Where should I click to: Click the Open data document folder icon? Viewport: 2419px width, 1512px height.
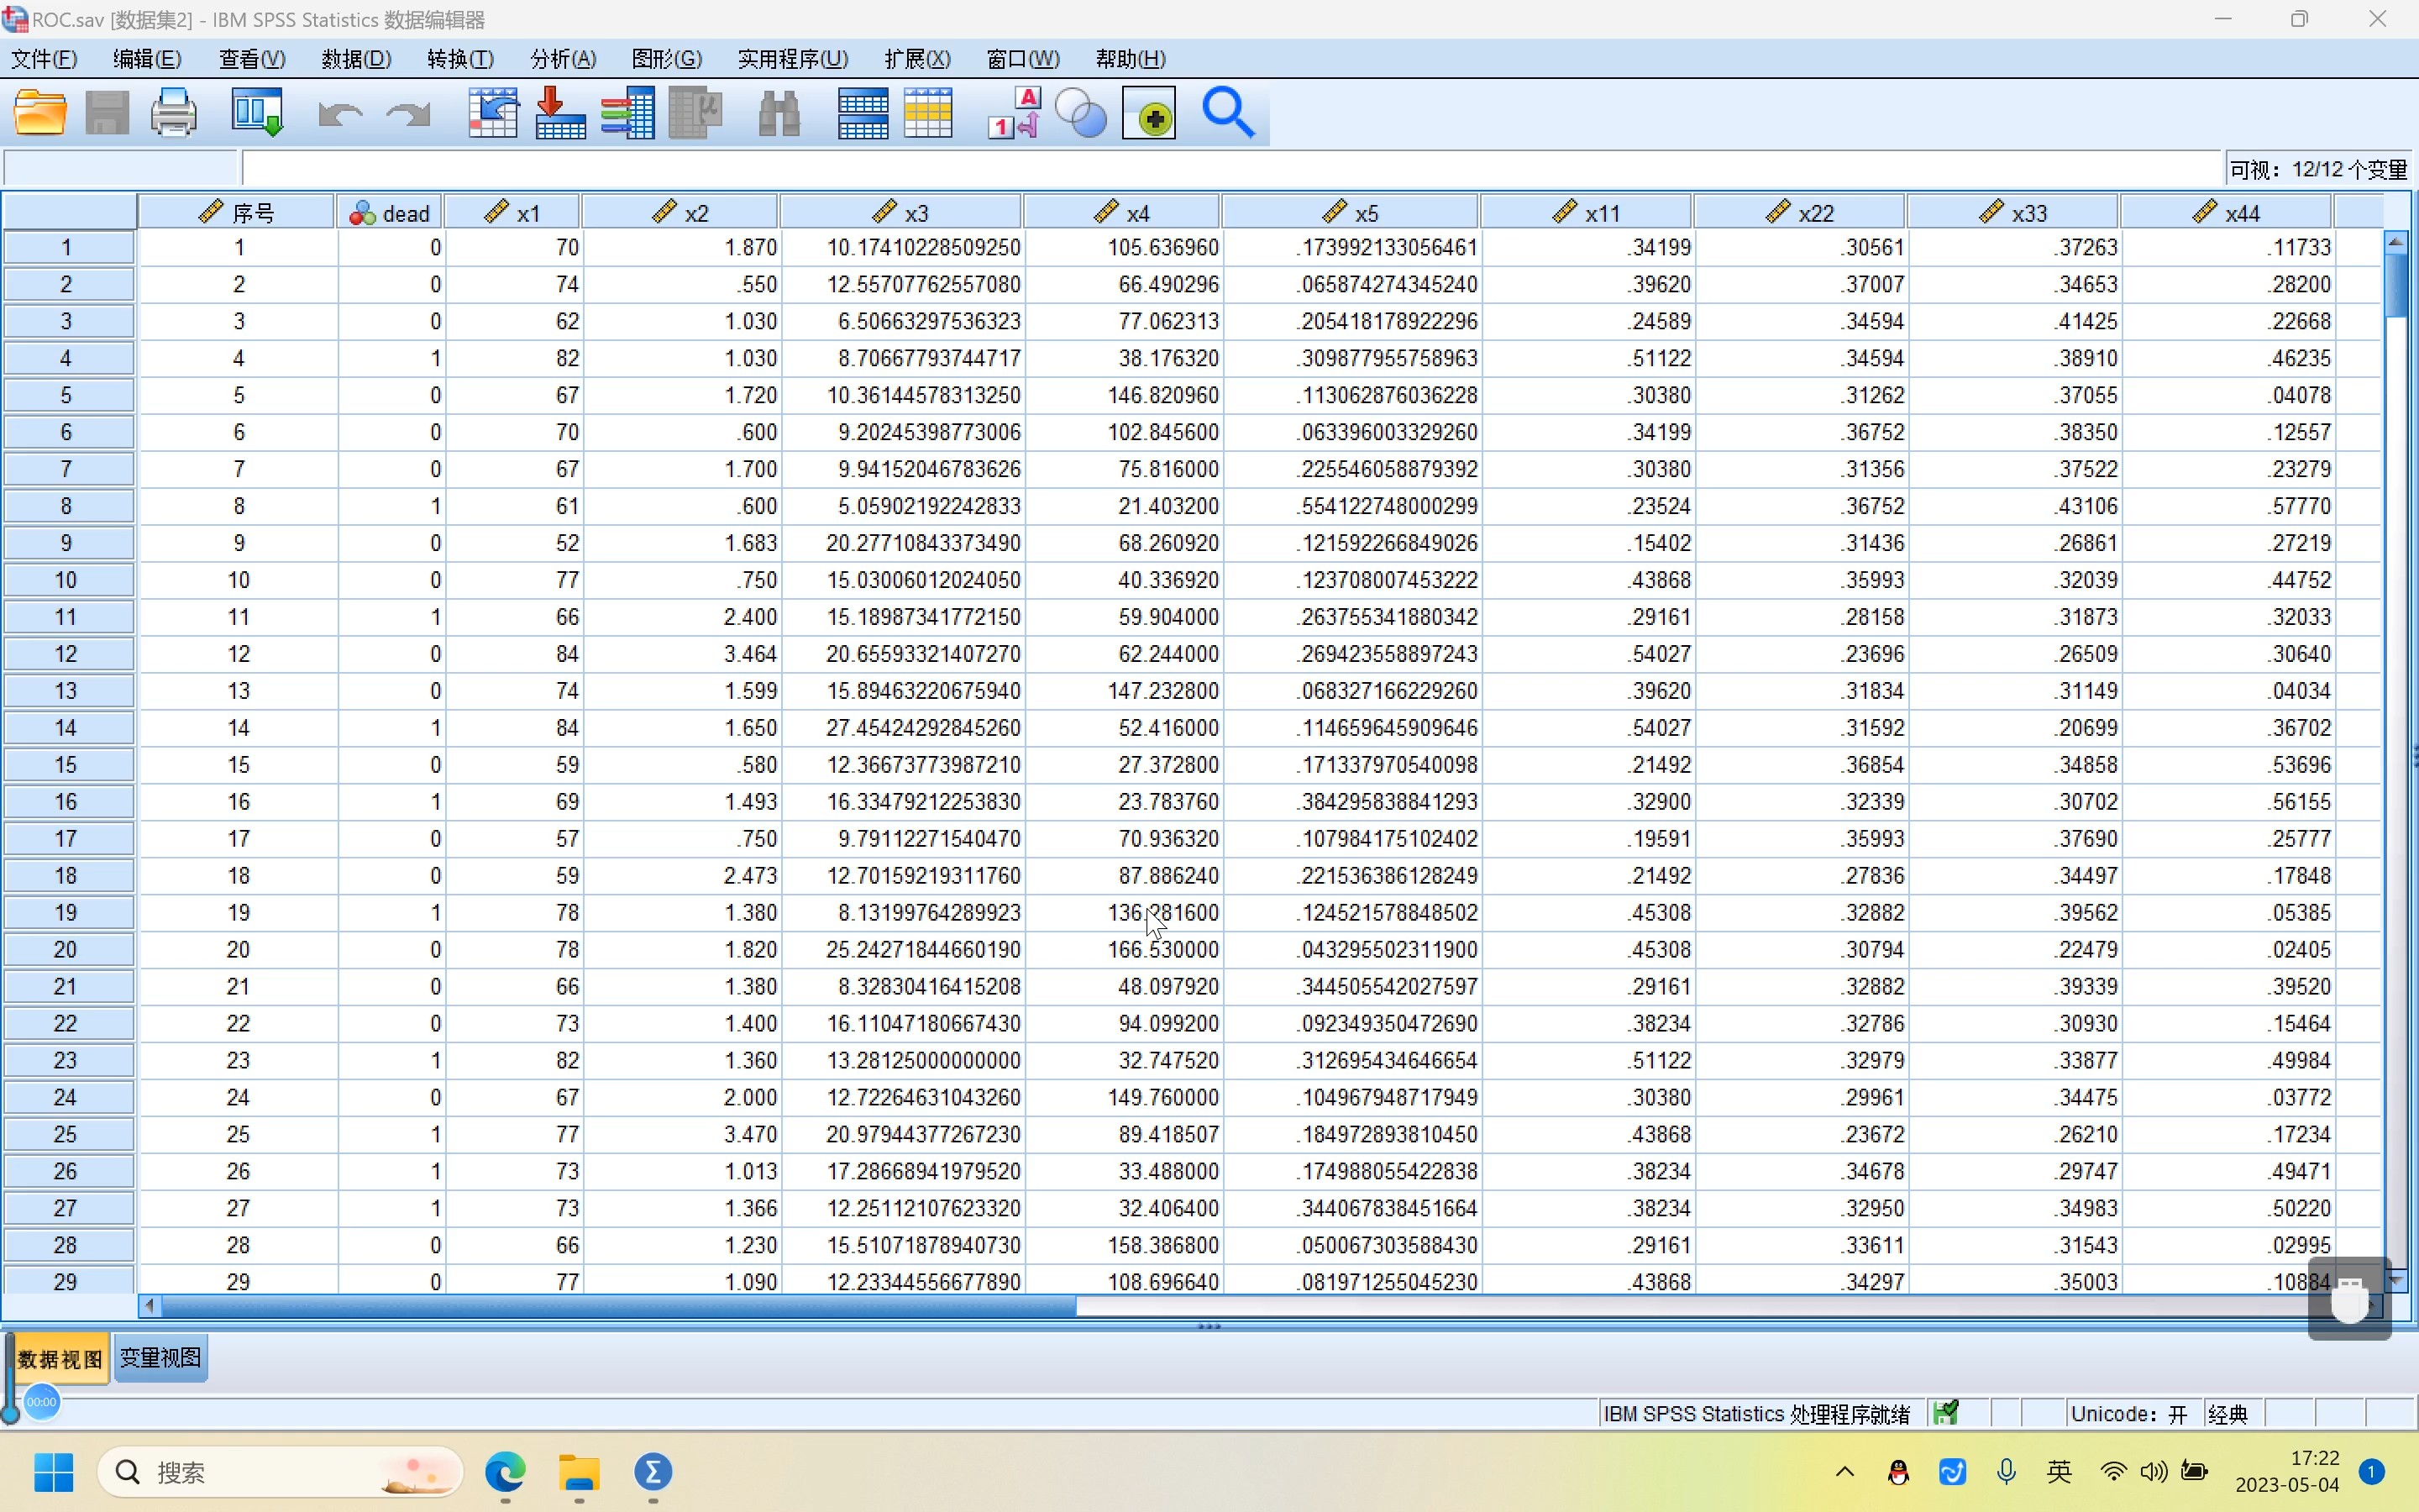41,113
